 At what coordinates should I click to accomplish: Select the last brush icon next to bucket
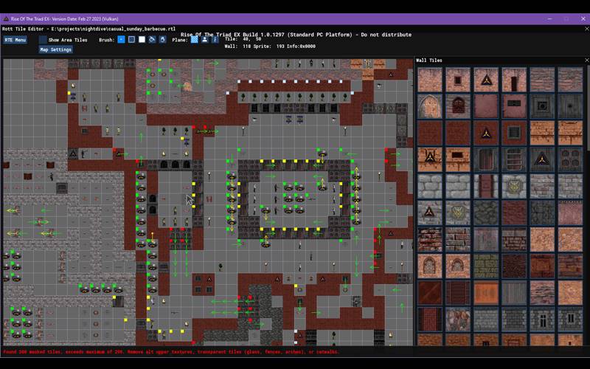point(162,40)
